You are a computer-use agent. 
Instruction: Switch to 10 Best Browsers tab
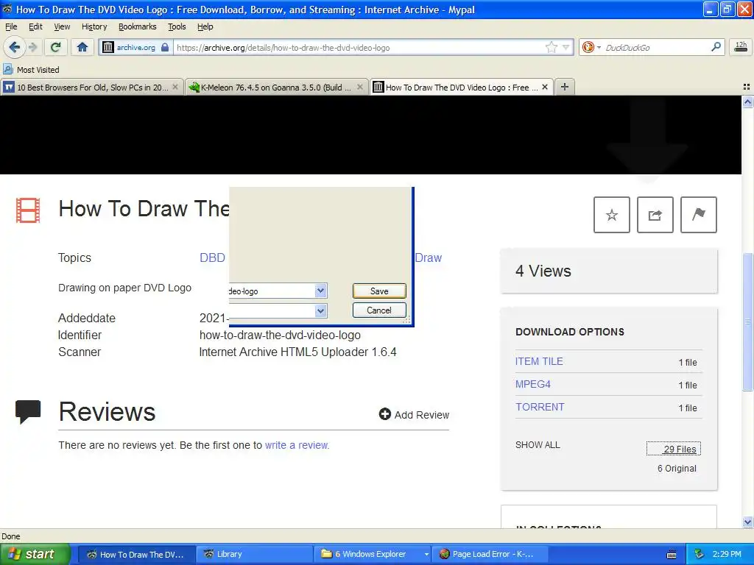tap(92, 87)
